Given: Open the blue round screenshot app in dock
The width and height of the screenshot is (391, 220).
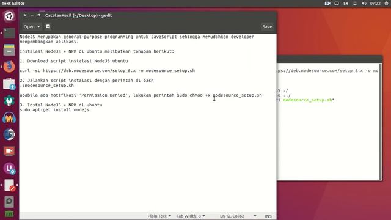Looking at the screenshot, I should 9,134.
